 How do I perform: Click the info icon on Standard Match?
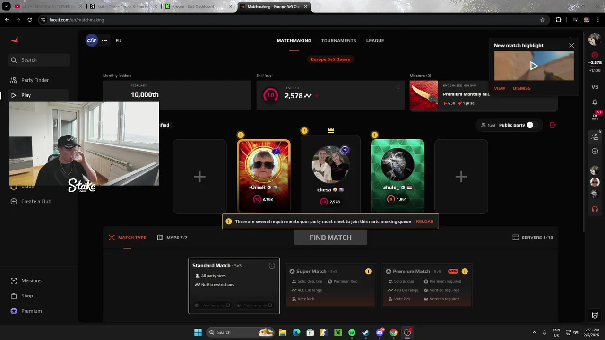tap(272, 266)
